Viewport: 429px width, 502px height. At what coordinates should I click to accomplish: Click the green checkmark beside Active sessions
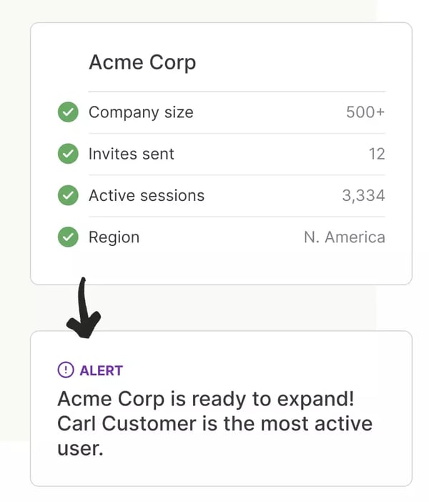click(x=68, y=195)
